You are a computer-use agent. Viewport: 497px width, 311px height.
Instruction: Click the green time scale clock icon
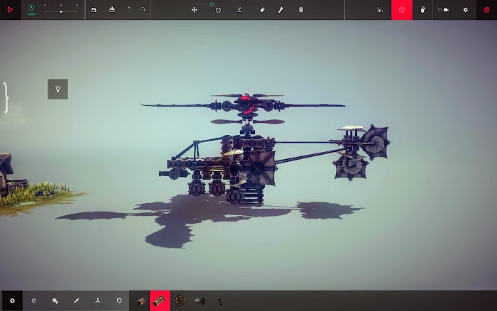click(x=31, y=8)
